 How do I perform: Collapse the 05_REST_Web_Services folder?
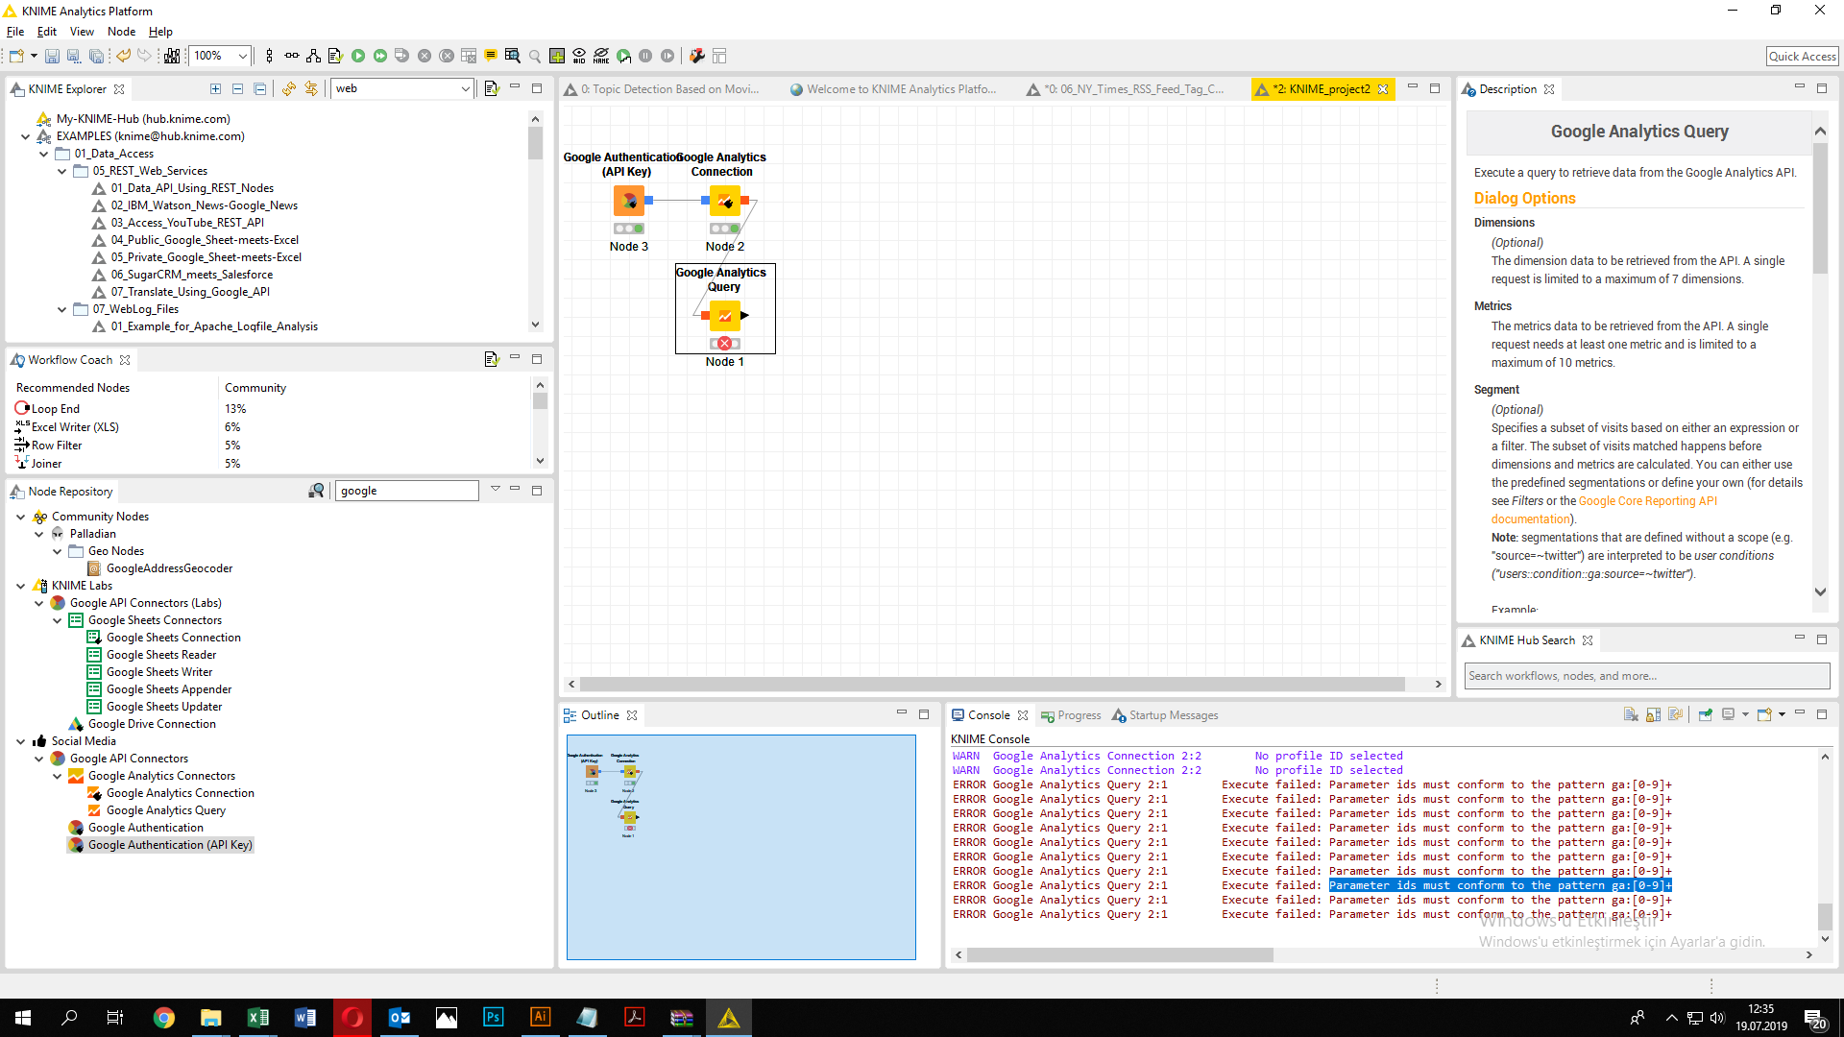62,171
